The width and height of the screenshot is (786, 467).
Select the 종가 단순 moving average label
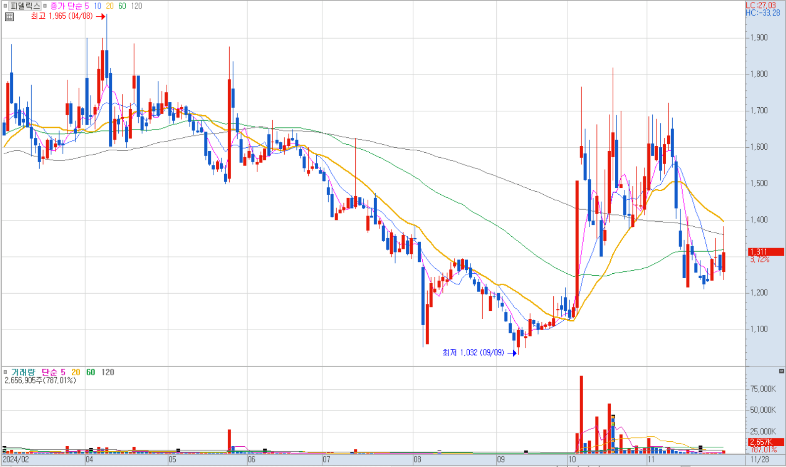coord(66,6)
